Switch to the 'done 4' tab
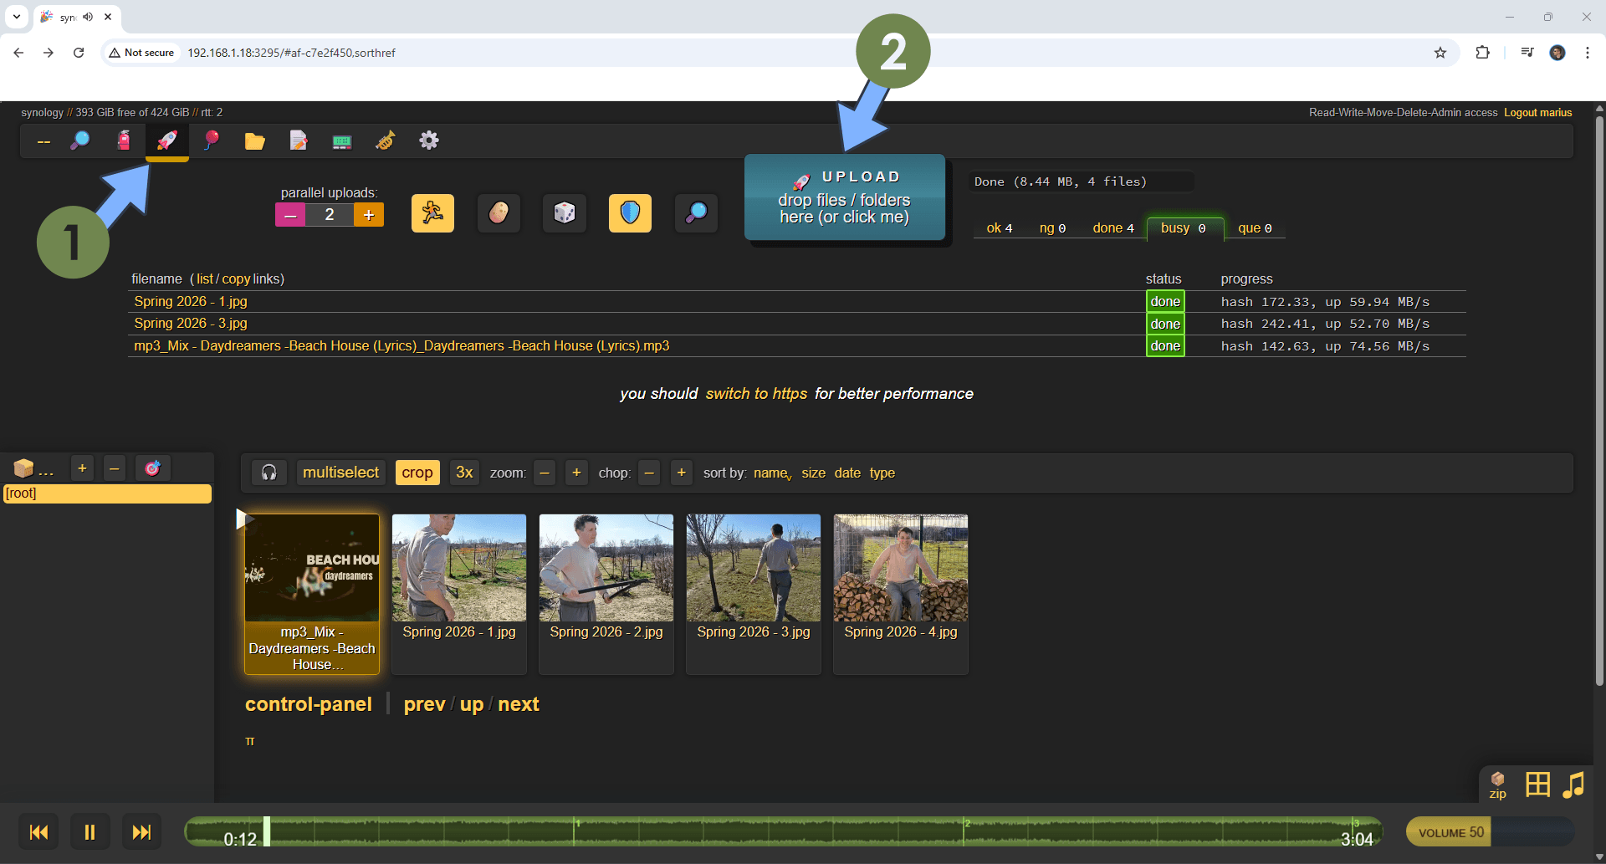The height and width of the screenshot is (864, 1606). click(1112, 228)
